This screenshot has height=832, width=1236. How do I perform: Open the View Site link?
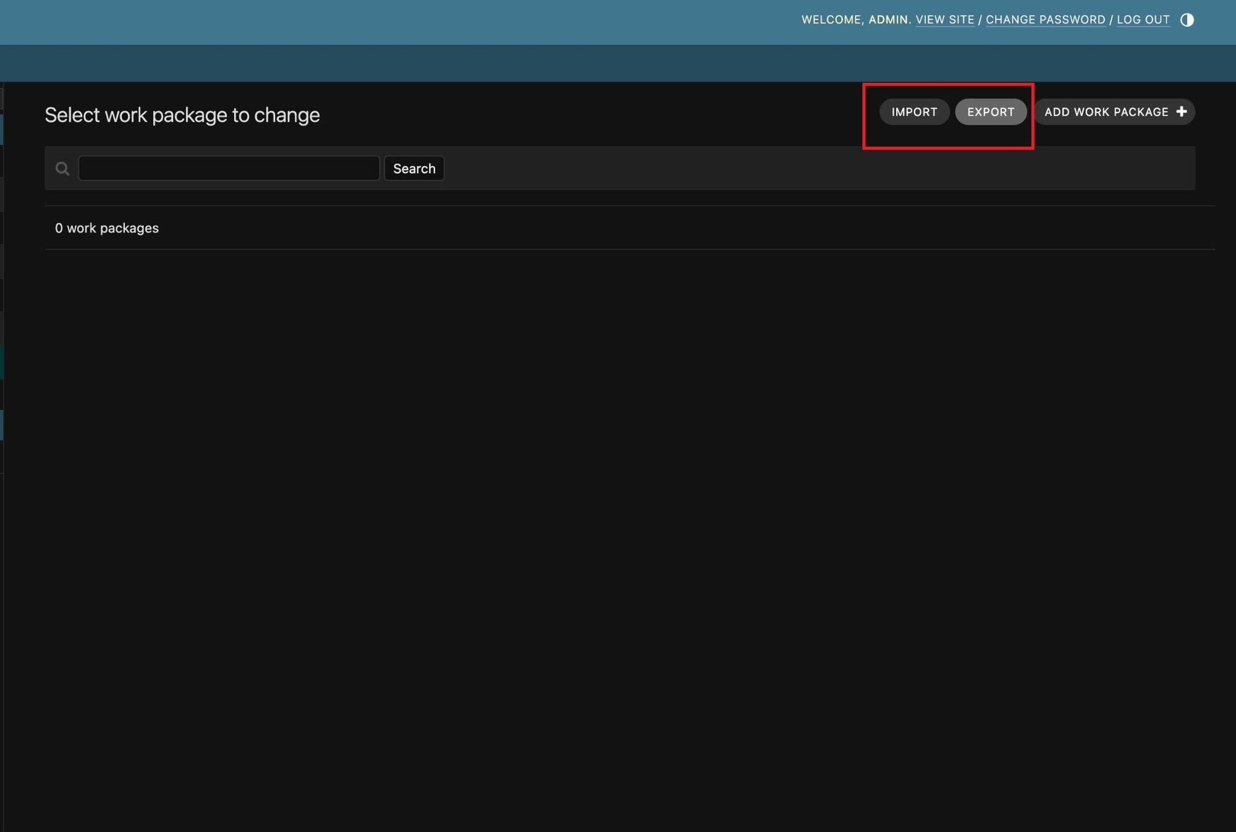(x=944, y=20)
